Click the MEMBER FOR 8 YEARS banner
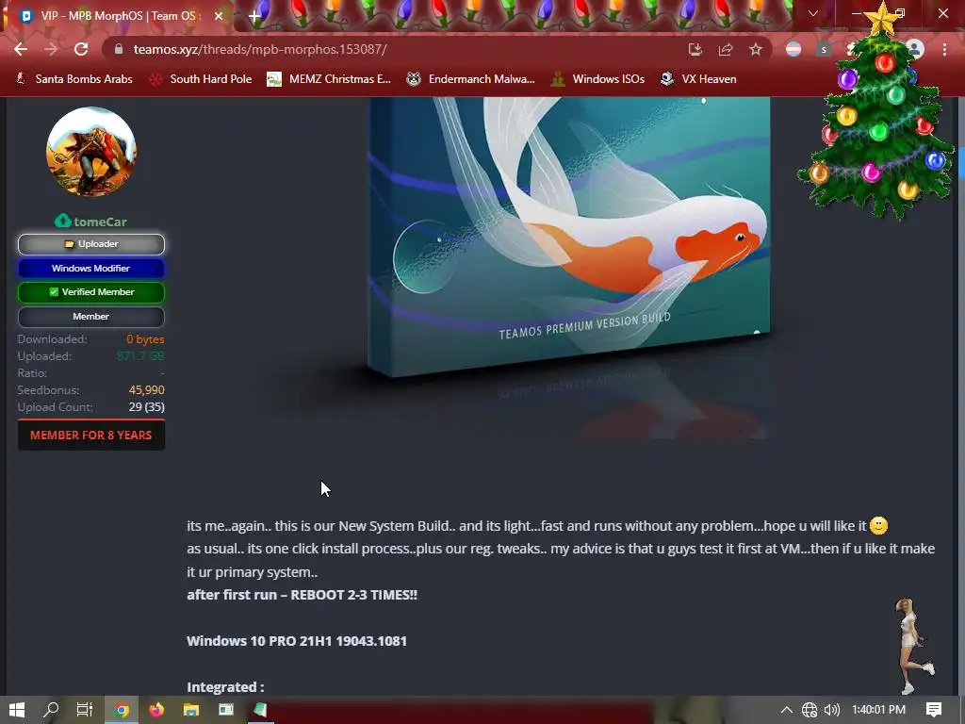The image size is (965, 724). pos(91,436)
